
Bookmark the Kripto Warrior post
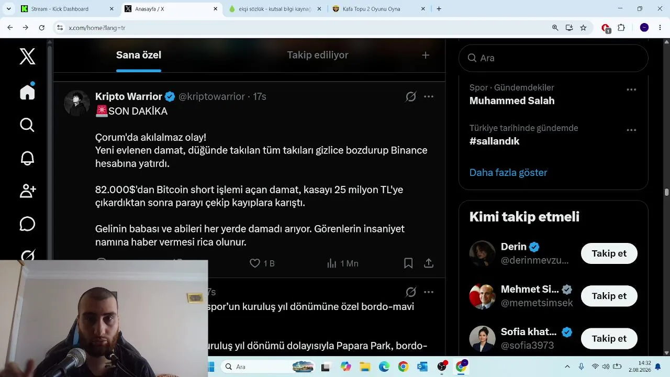point(408,263)
